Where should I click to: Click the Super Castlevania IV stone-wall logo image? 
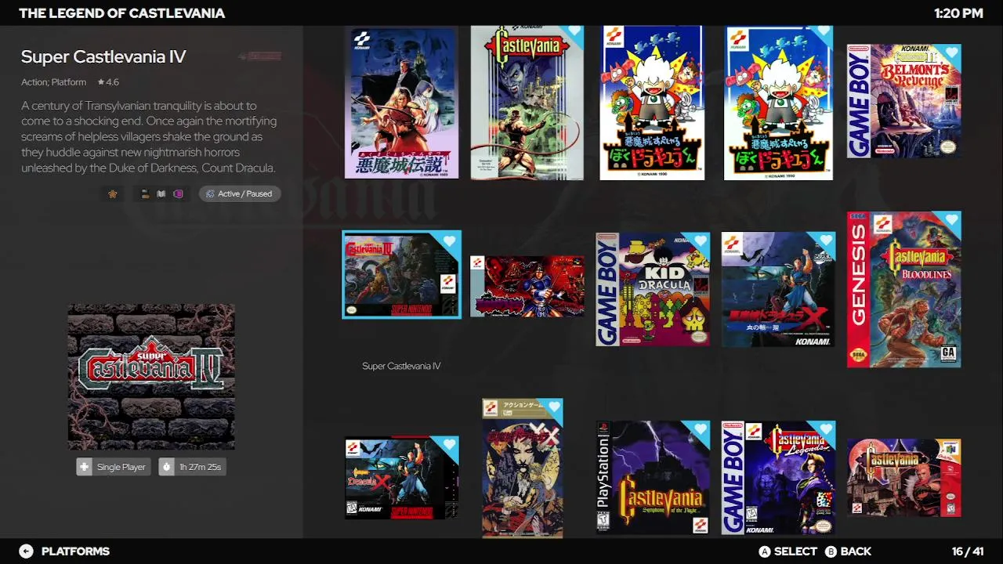151,377
